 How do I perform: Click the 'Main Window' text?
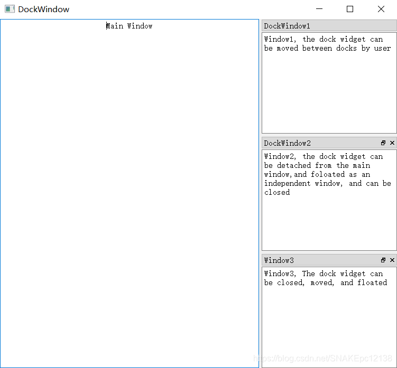coord(129,26)
